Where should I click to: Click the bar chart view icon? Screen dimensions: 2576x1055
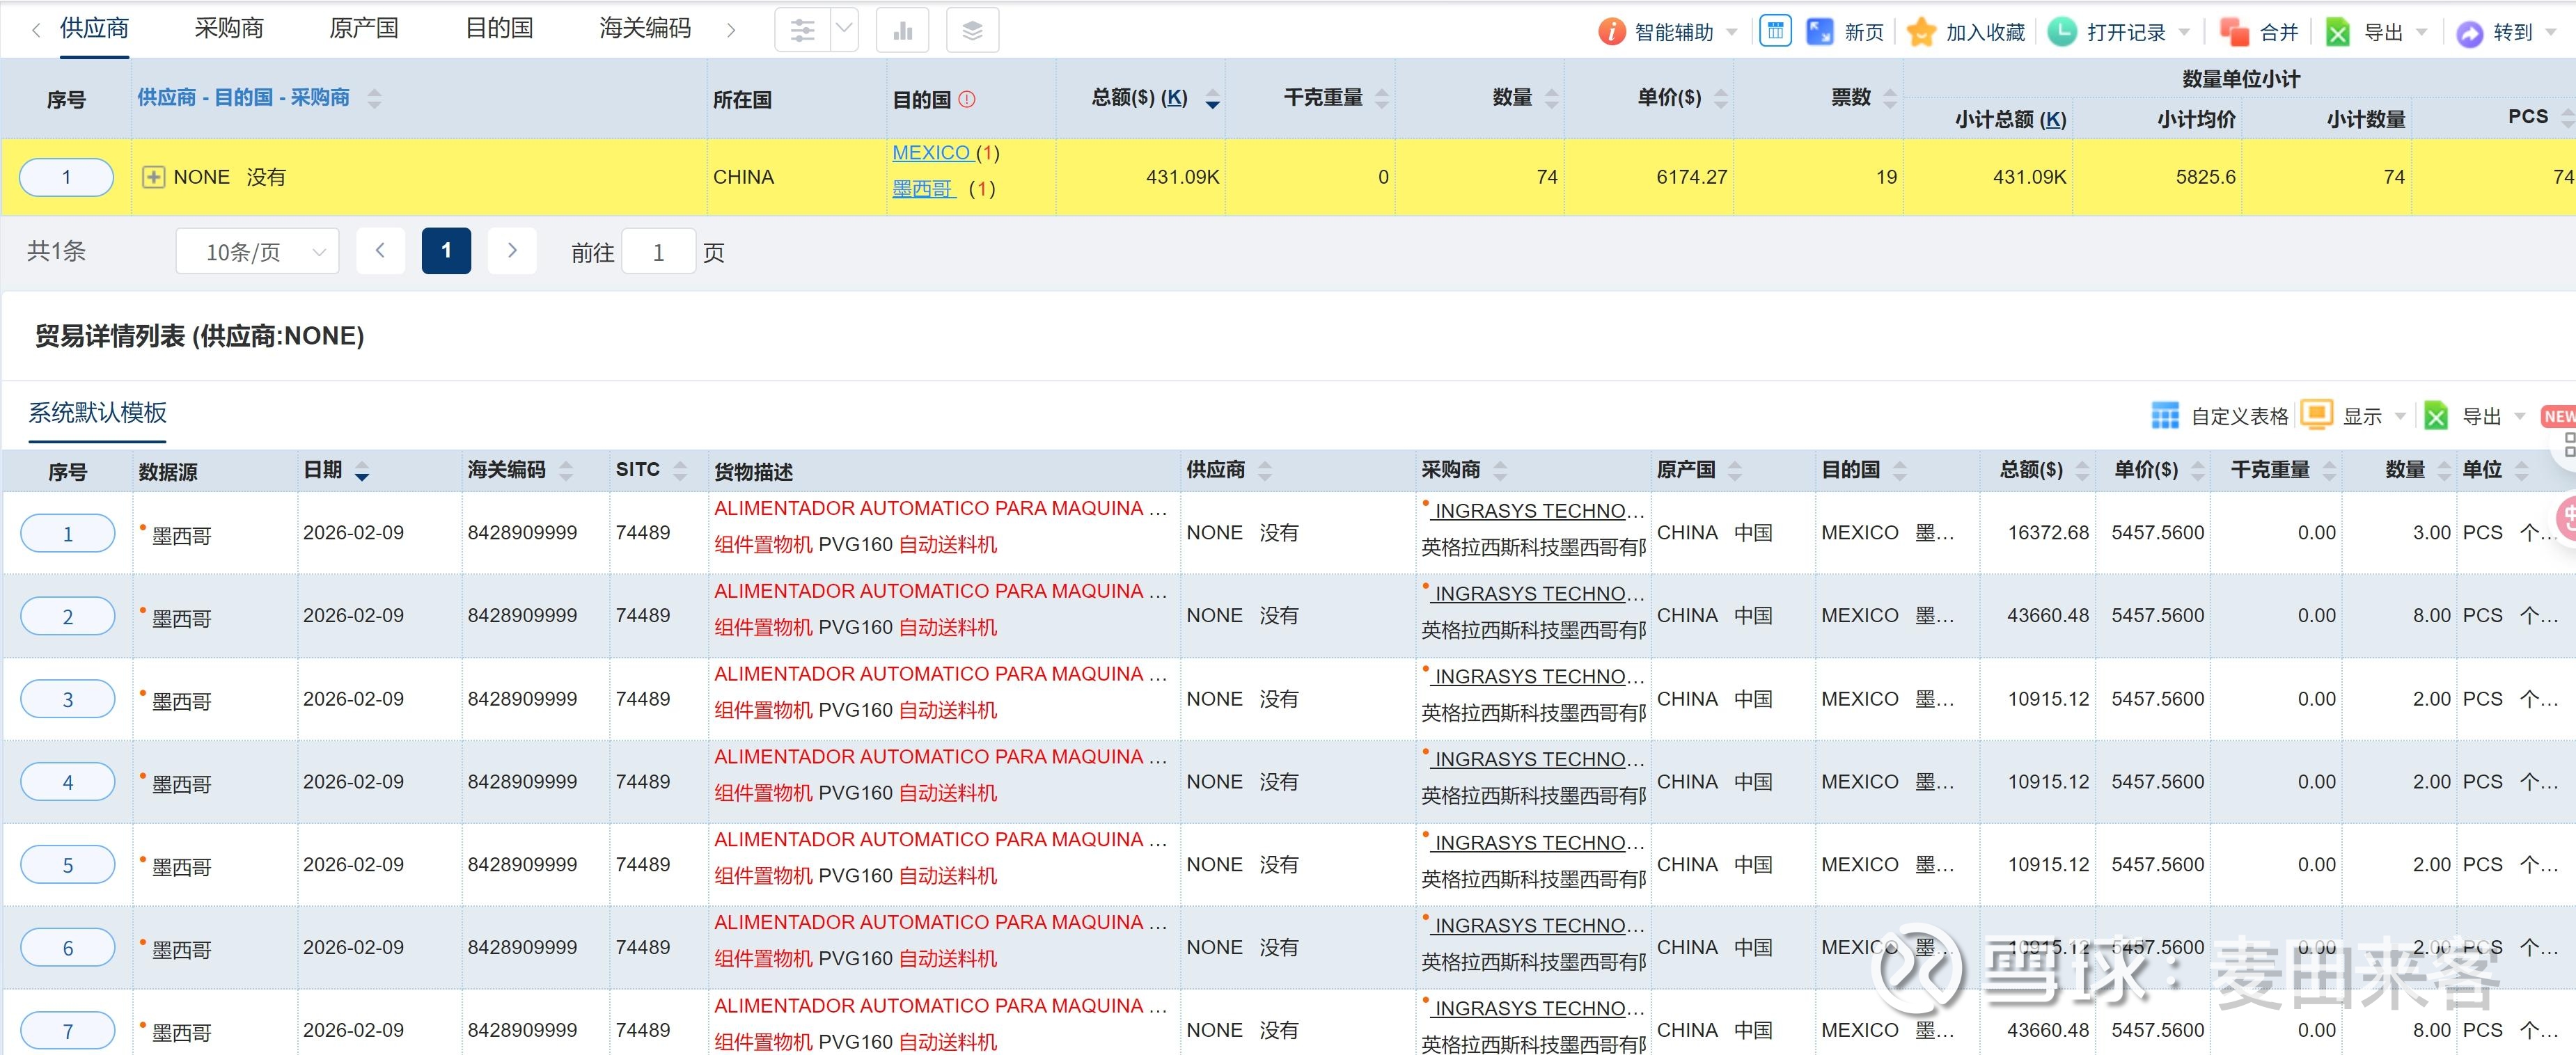pyautogui.click(x=902, y=31)
